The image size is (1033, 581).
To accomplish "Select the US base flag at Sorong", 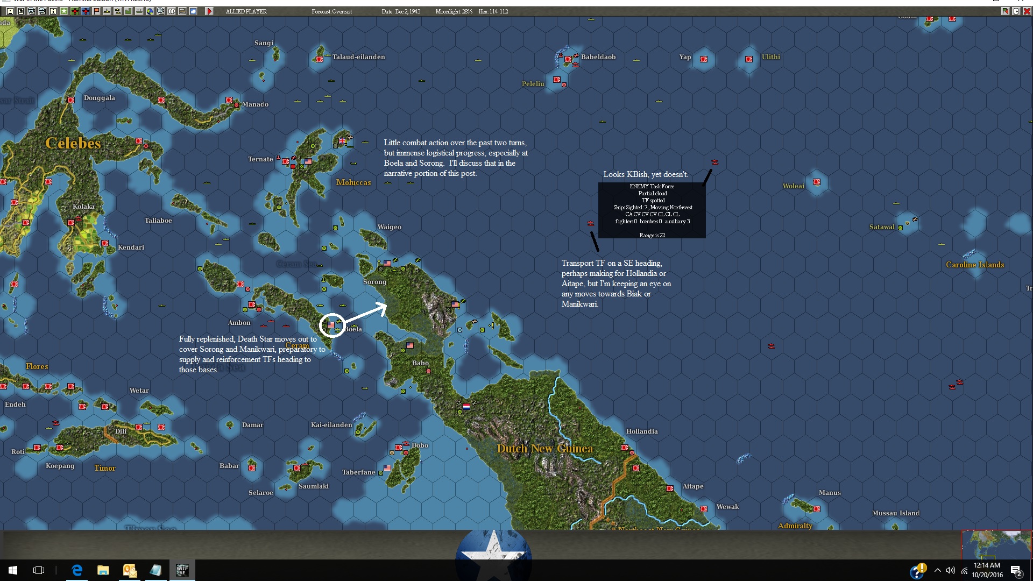I will pos(387,264).
